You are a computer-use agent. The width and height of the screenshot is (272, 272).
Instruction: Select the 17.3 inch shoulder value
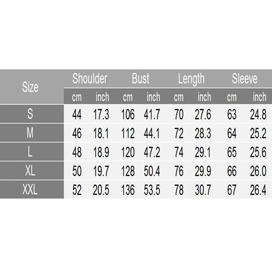(101, 115)
